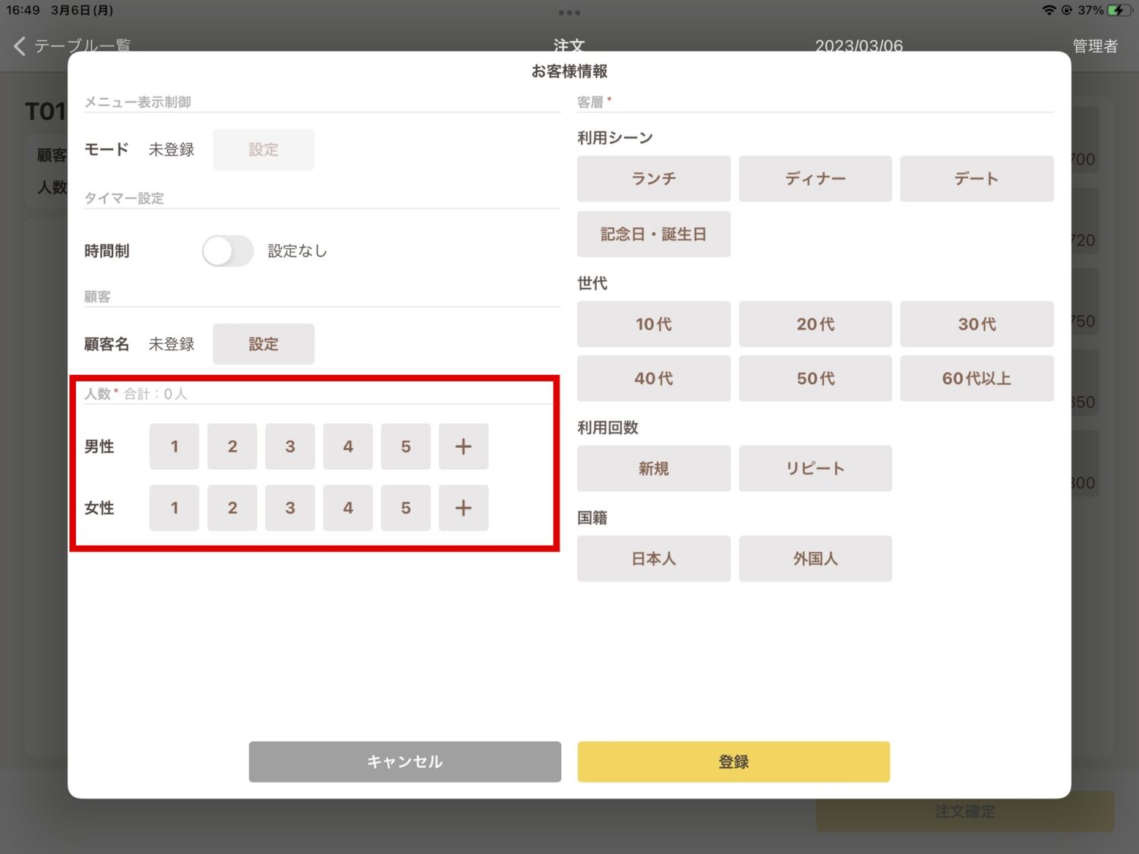Set male count to 2
The height and width of the screenshot is (854, 1139).
click(232, 446)
